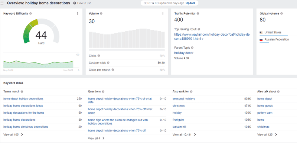The height and width of the screenshot is (143, 297).
Task: Click the Update SERP link
Action: click(190, 3)
